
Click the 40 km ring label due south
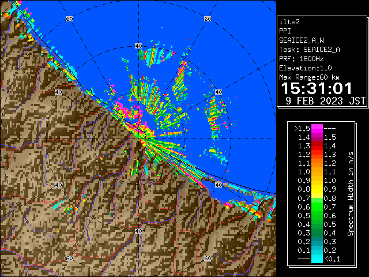click(138, 231)
